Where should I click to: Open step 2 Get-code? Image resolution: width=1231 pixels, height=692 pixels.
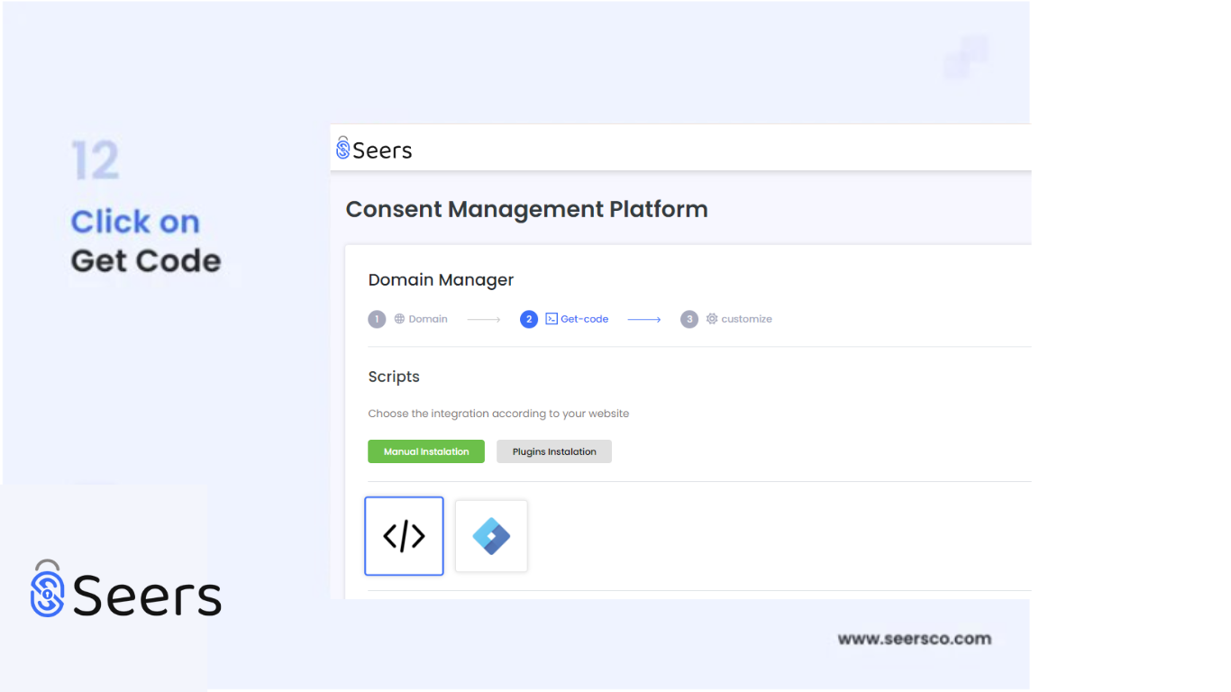564,319
